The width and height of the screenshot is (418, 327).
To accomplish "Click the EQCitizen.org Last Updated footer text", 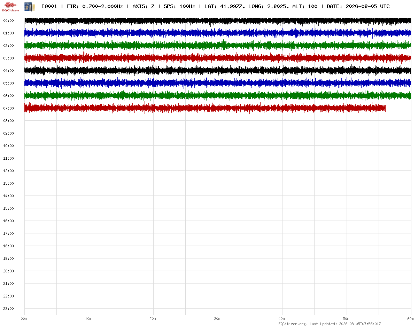I will coord(330,324).
